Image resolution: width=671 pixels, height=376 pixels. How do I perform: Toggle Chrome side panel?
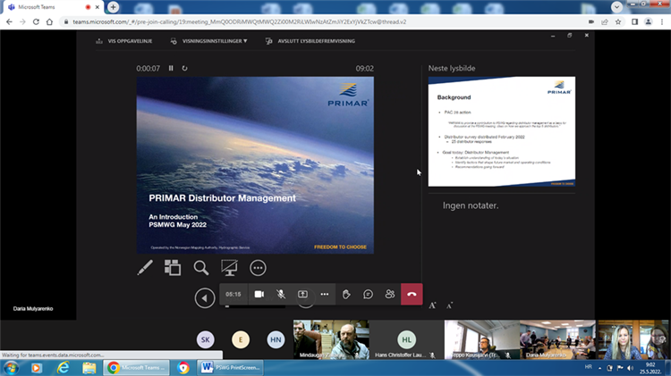coord(634,21)
